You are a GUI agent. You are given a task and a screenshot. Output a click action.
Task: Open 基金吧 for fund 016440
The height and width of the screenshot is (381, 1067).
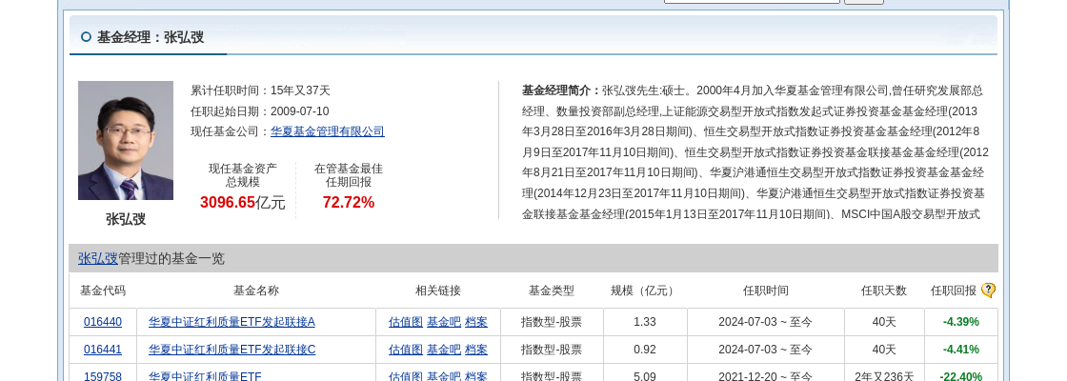coord(444,322)
